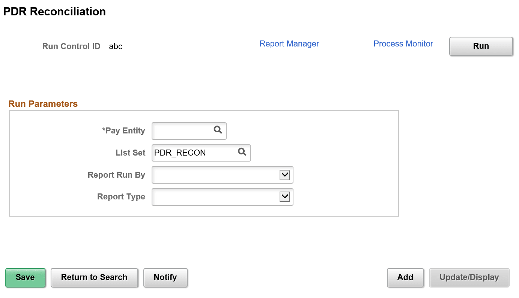The image size is (519, 298).
Task: Add a new run control
Action: 405,277
